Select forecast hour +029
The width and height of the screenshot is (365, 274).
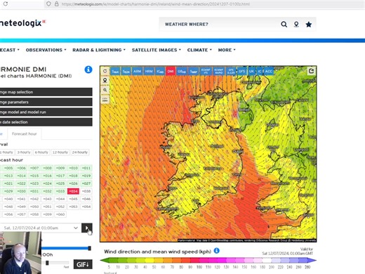8,191
